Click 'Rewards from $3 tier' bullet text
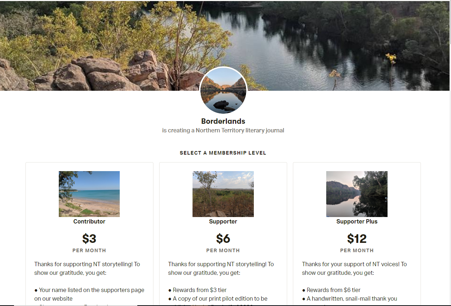Screen dimensions: 451x306 [197, 290]
